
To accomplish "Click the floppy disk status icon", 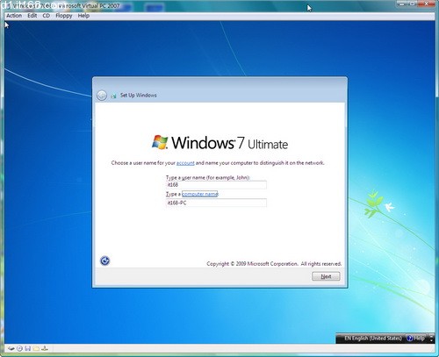I will tap(28, 348).
